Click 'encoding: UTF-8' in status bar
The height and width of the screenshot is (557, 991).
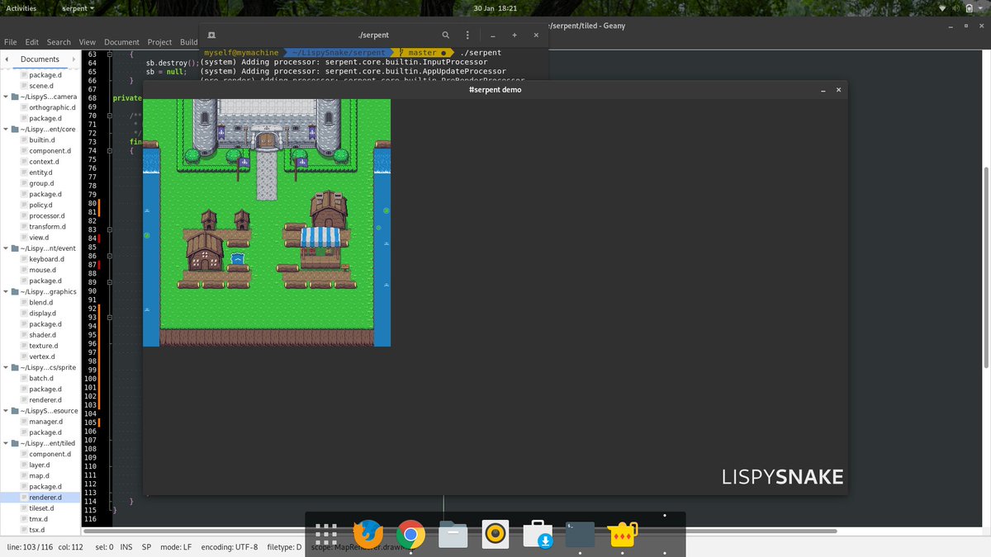[229, 547]
